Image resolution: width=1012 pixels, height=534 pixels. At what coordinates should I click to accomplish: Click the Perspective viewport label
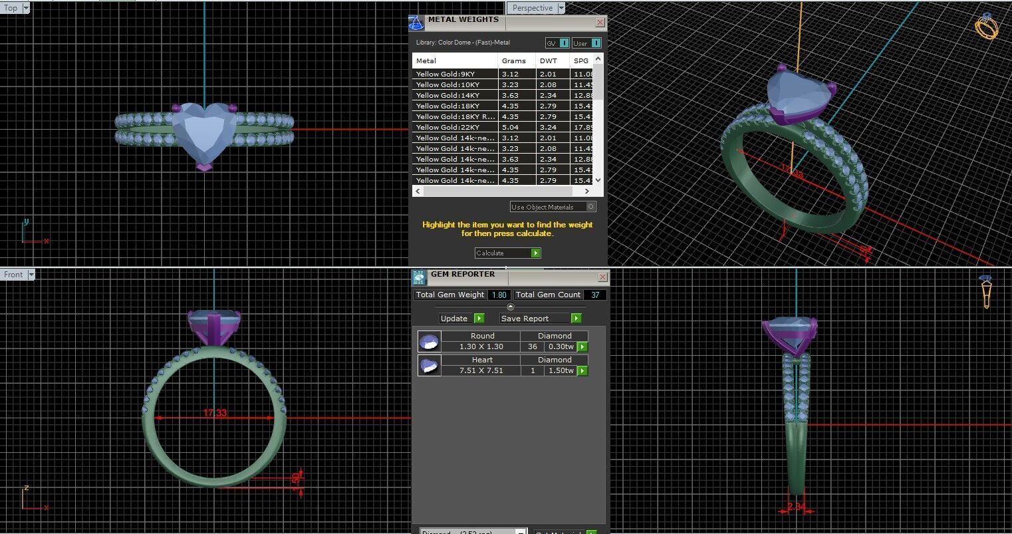533,8
